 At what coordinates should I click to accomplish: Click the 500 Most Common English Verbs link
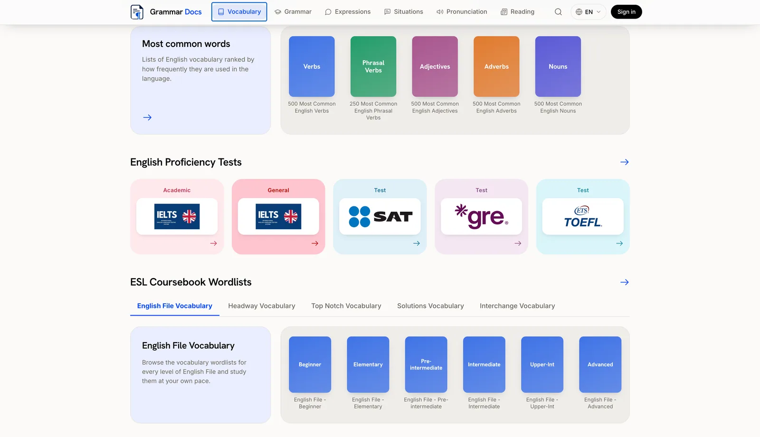312,107
